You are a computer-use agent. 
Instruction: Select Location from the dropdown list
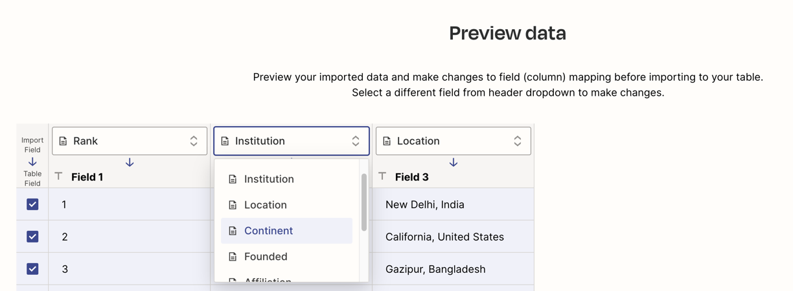click(286, 205)
